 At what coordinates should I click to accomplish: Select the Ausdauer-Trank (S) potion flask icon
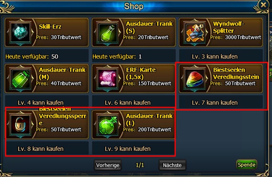pyautogui.click(x=107, y=32)
